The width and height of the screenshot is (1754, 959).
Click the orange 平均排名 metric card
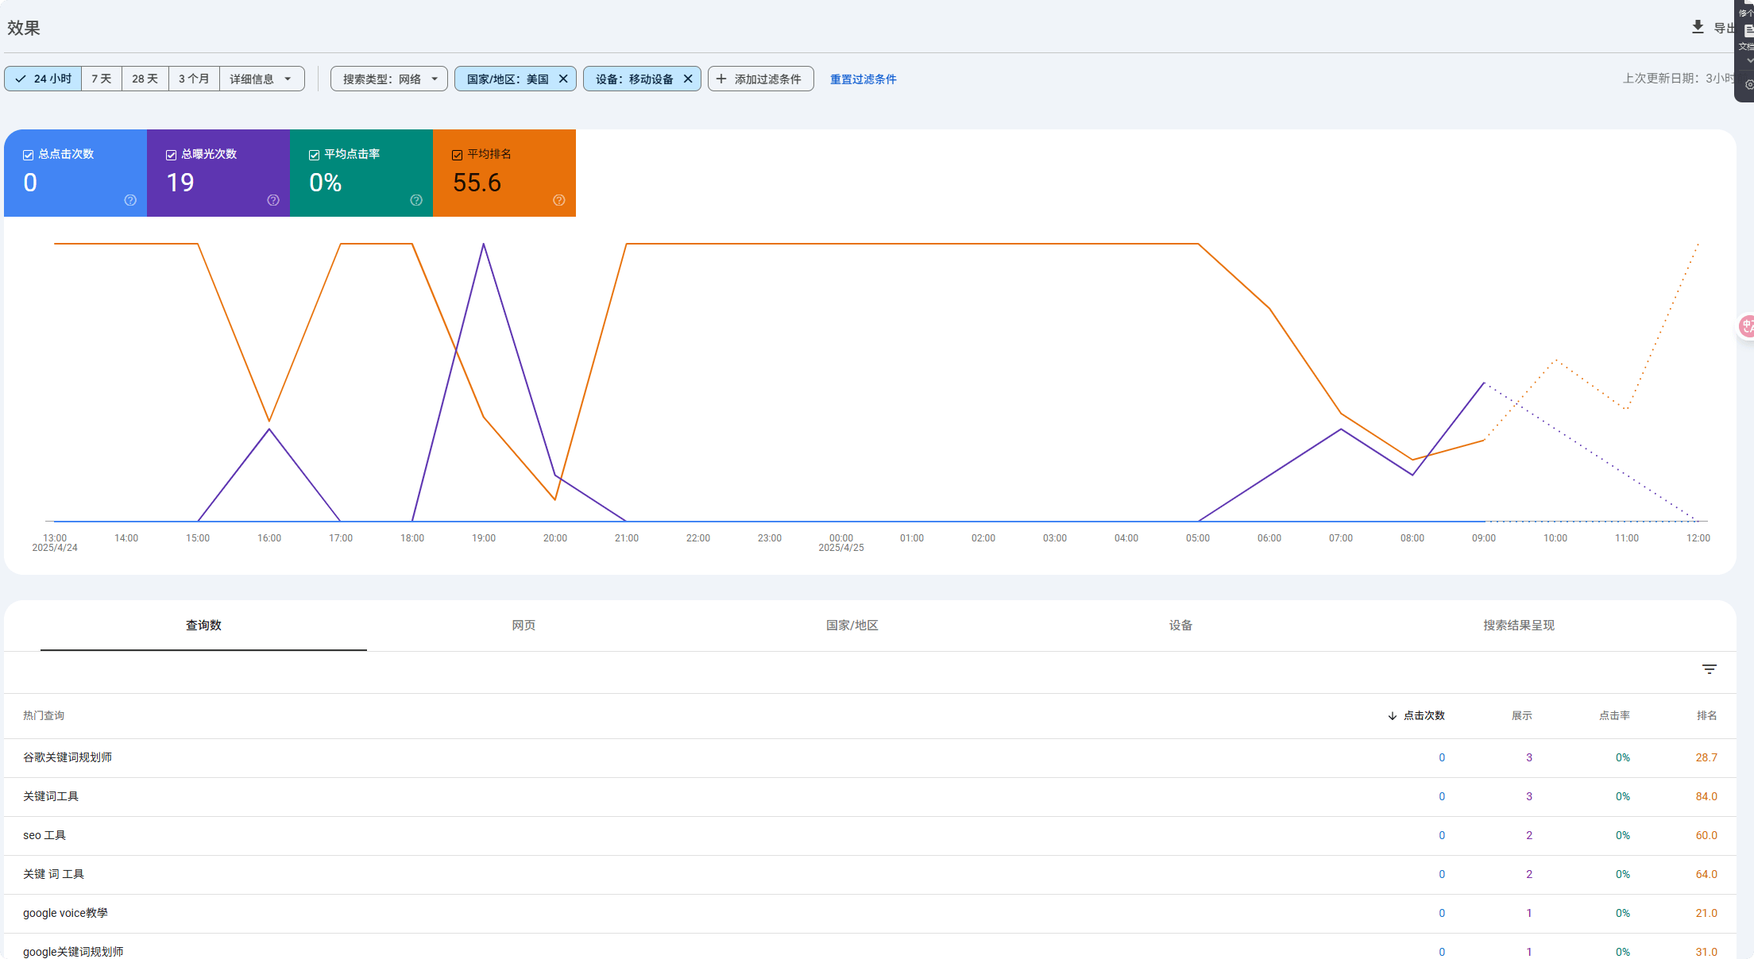(x=504, y=173)
